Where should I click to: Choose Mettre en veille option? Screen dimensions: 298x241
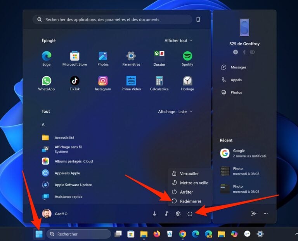(194, 183)
